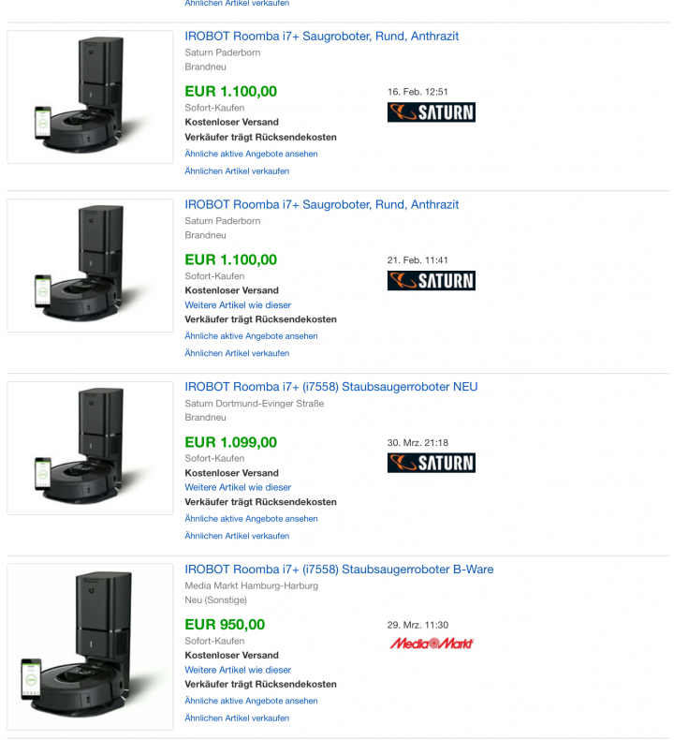
Task: Click 'Weitere Artikel wie dieser' under EUR 1.099,00
Action: (x=238, y=487)
